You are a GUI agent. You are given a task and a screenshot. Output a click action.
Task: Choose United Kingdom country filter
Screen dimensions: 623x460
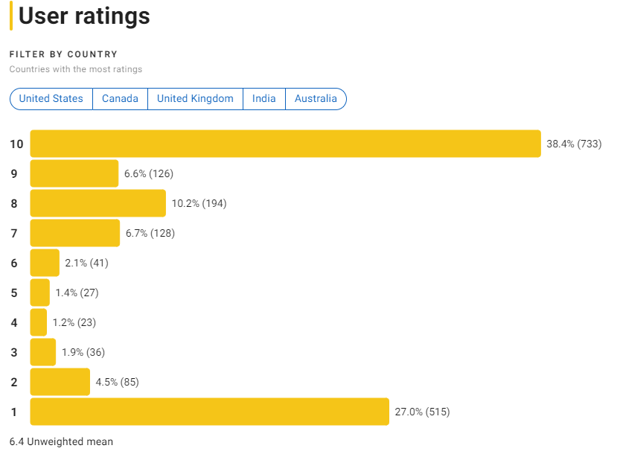pyautogui.click(x=195, y=99)
